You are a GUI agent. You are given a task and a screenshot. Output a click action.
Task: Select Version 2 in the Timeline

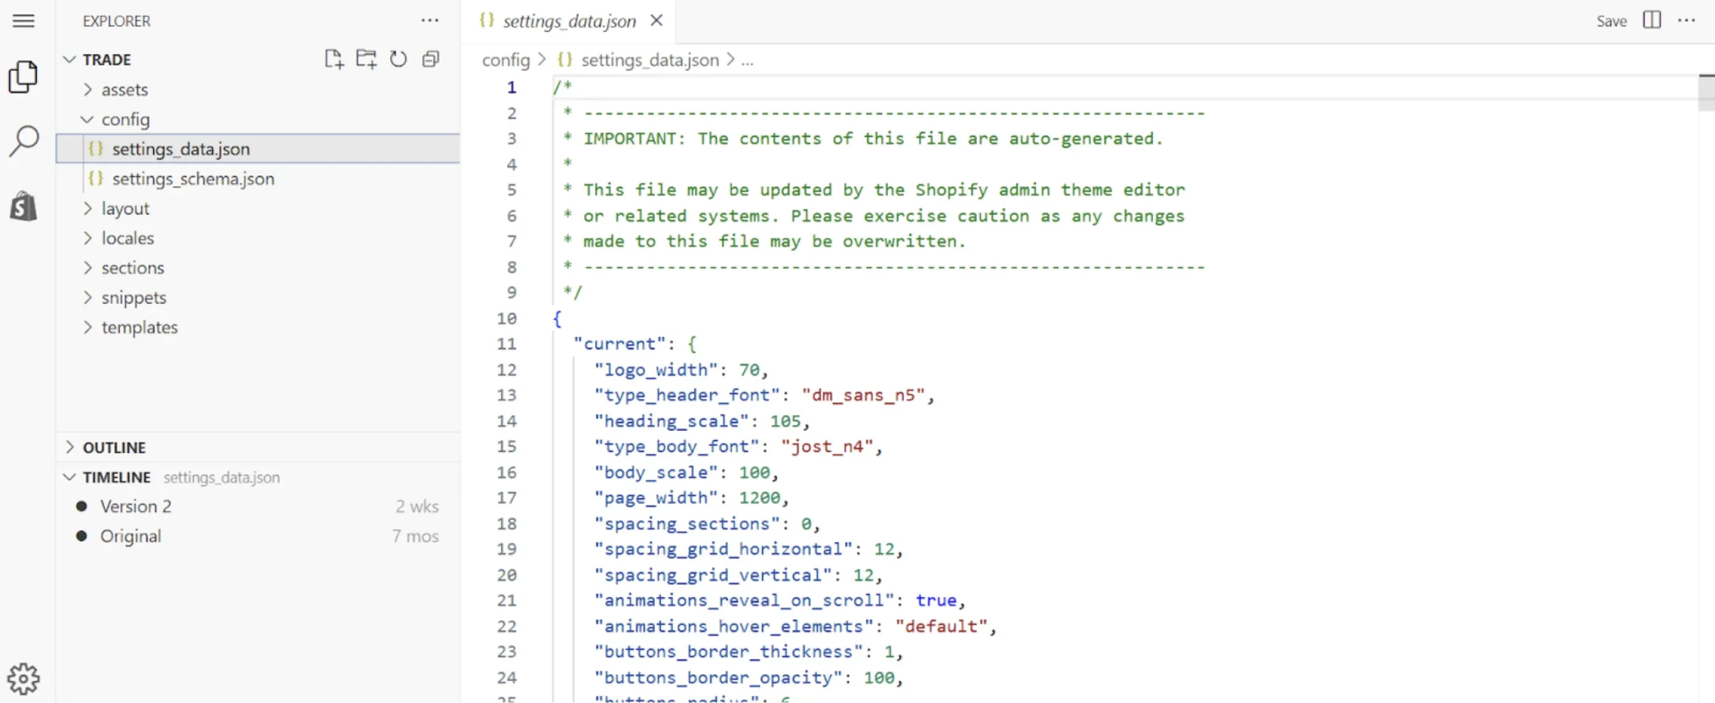tap(136, 506)
